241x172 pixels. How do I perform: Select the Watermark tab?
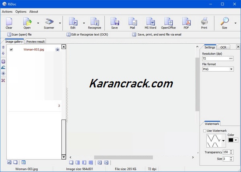[212, 124]
